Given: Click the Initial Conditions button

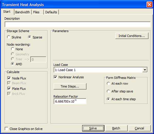Looking at the screenshot, I should click(132, 36).
